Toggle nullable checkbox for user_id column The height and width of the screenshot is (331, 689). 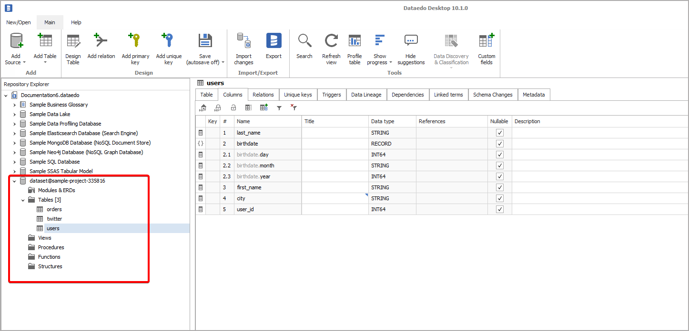click(499, 209)
